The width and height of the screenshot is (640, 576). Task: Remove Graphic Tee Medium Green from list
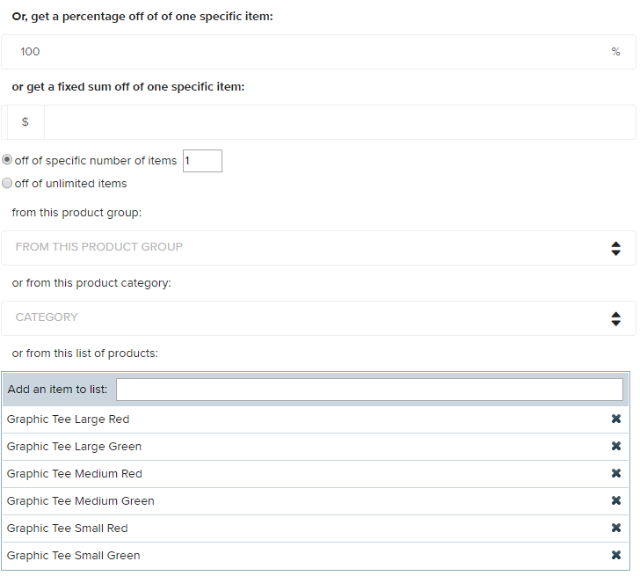(x=616, y=500)
